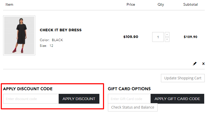The image size is (214, 114).
Task: Open the Check It Bey Dress link
Action: [x=61, y=30]
